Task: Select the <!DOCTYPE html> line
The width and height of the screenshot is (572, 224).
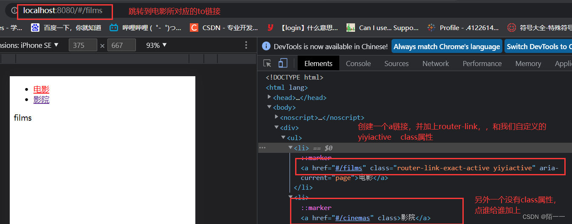Action: tap(294, 77)
